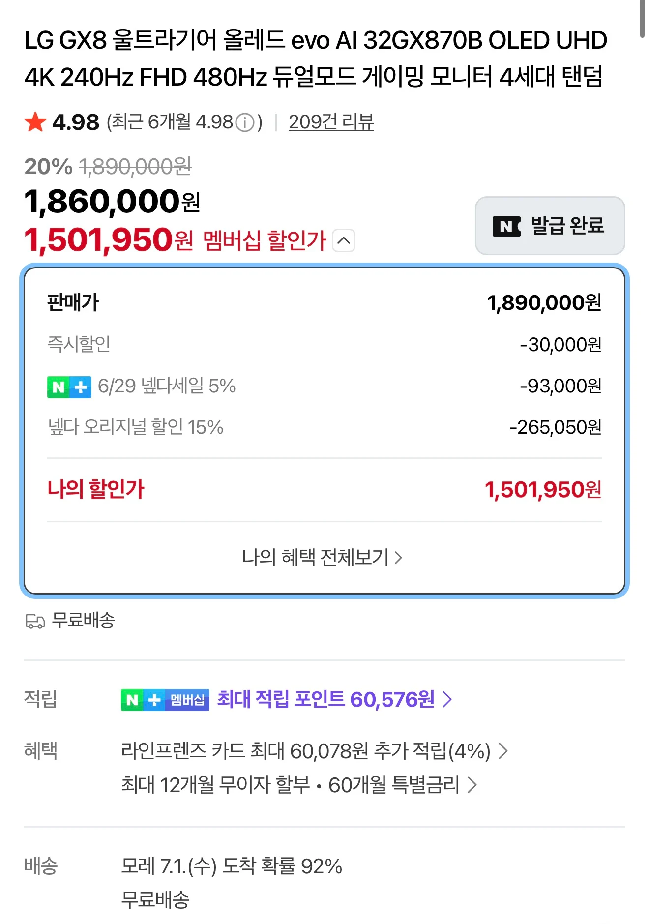
Task: Expand 최대 적립 포인트 60,576원 details
Action: (334, 699)
